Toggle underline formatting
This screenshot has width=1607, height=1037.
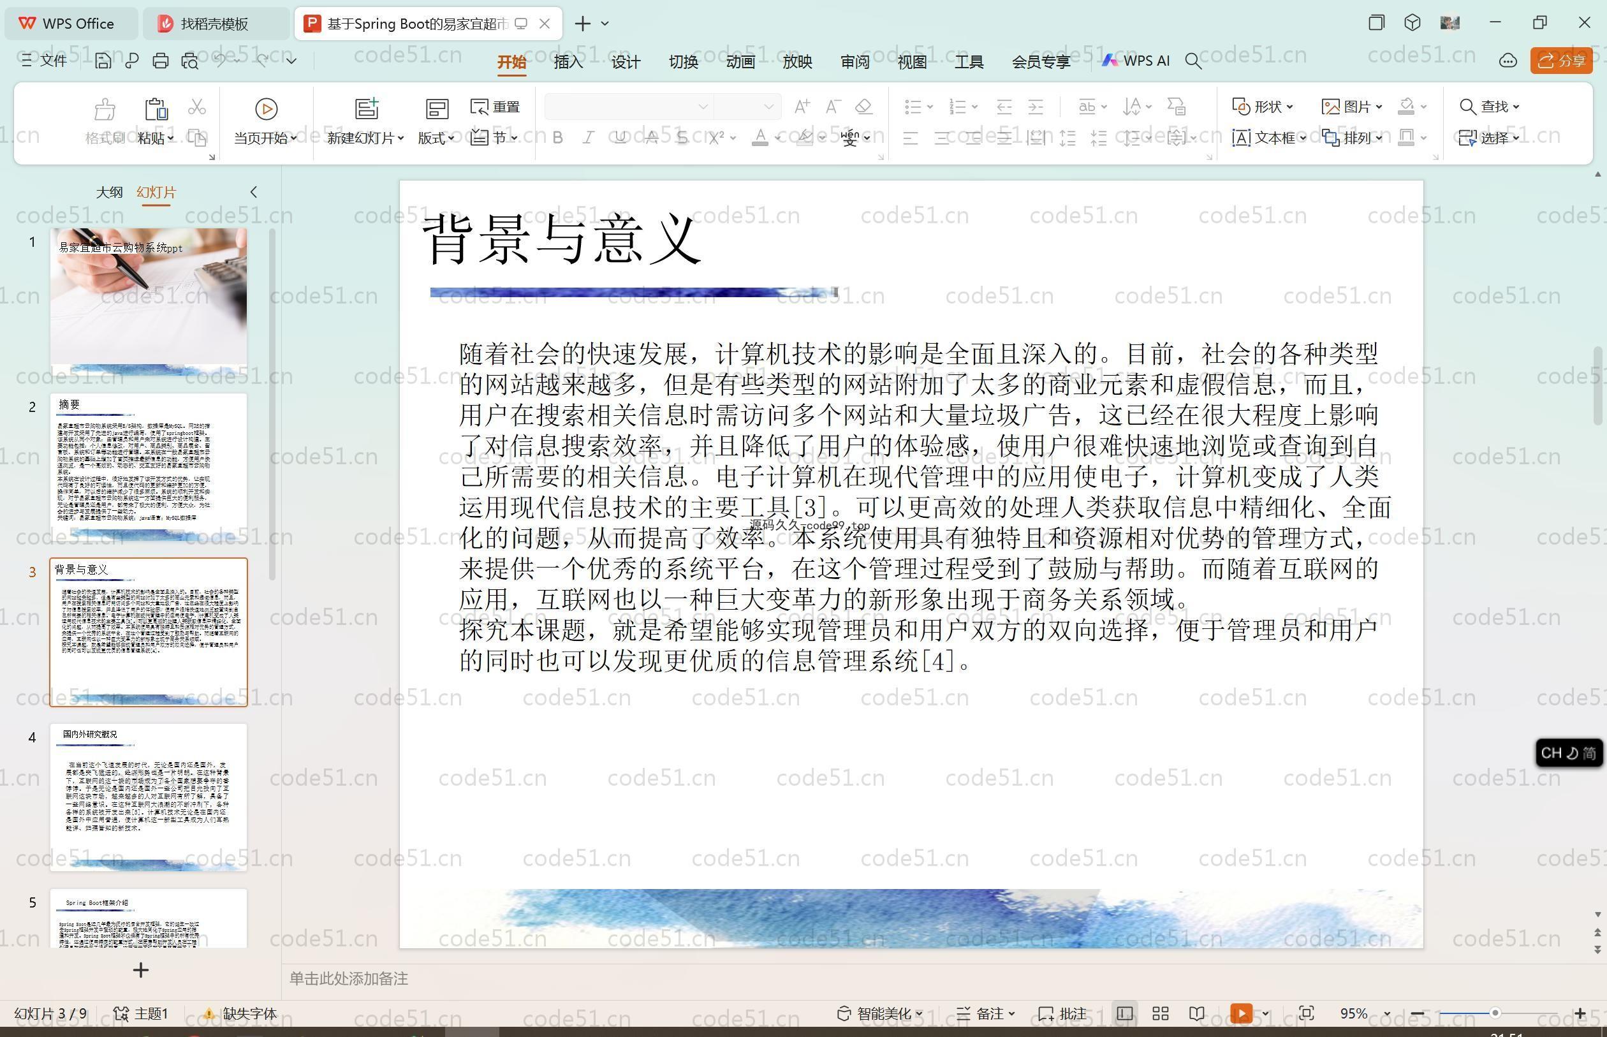[x=620, y=138]
